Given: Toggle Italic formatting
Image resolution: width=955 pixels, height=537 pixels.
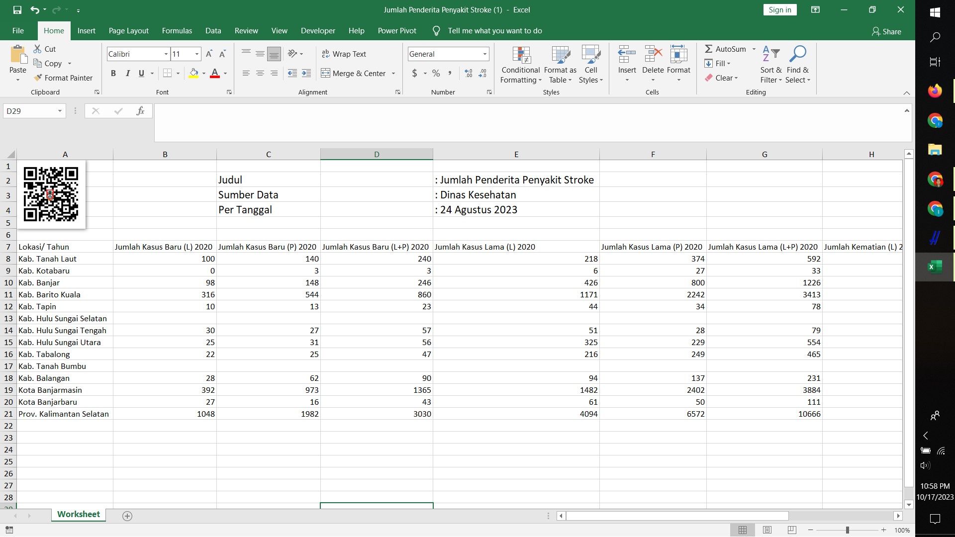Looking at the screenshot, I should tap(128, 74).
